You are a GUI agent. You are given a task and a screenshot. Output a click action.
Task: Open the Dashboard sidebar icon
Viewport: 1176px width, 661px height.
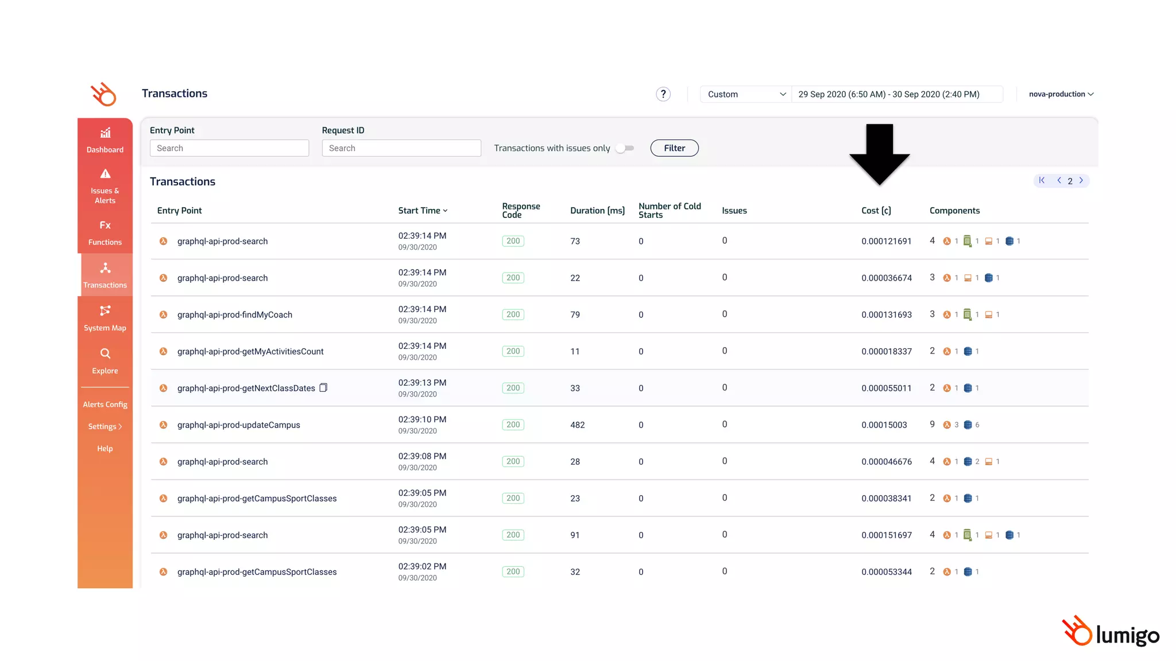105,134
